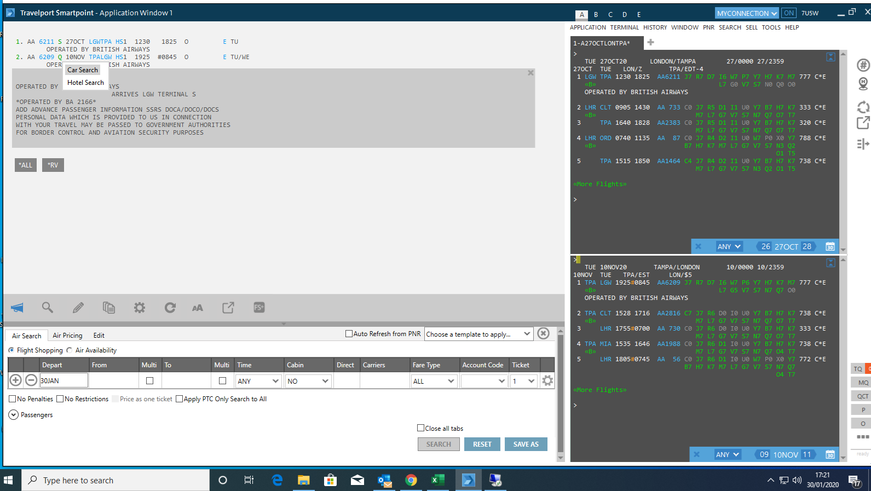Click the TQ quick command button
Image resolution: width=871 pixels, height=491 pixels.
point(858,368)
